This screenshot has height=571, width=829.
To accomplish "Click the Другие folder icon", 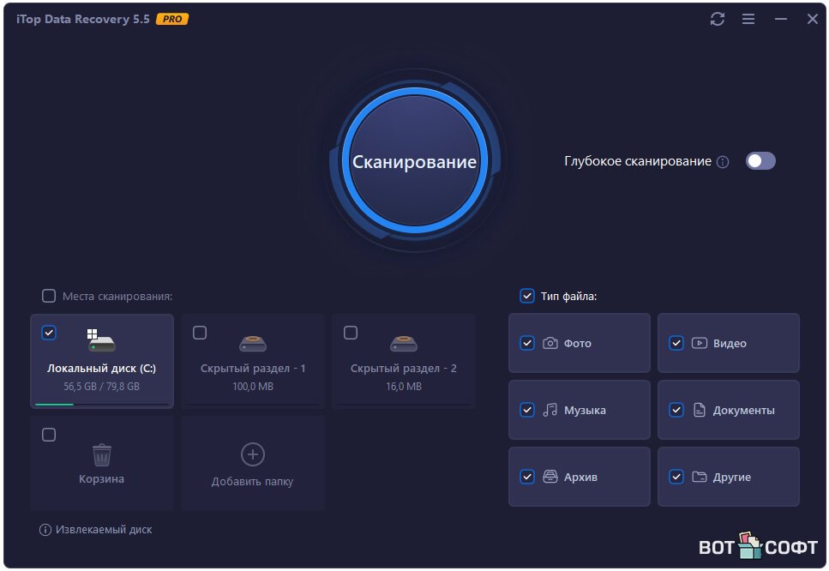I will tap(700, 477).
